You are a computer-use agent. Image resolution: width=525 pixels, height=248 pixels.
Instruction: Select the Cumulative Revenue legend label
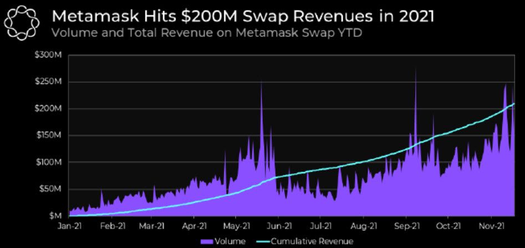[x=312, y=241]
